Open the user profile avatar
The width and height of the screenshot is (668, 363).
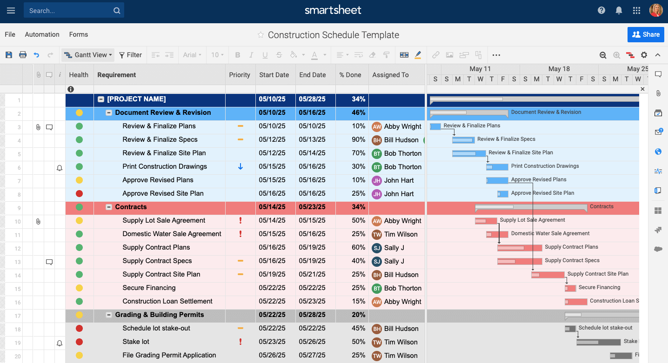coord(656,10)
